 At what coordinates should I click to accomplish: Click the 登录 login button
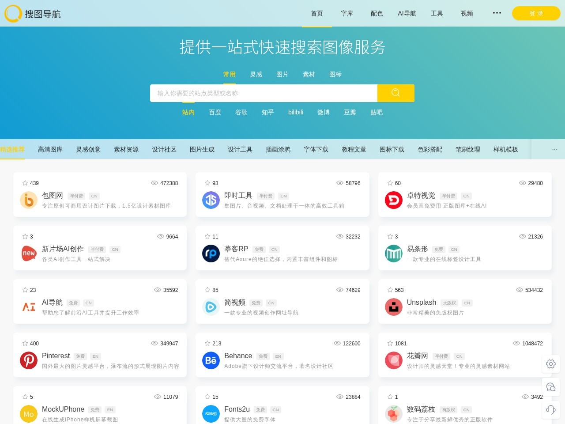click(x=536, y=13)
